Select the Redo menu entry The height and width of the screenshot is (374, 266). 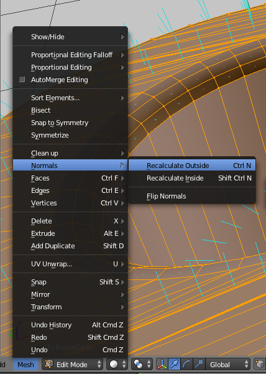70,337
